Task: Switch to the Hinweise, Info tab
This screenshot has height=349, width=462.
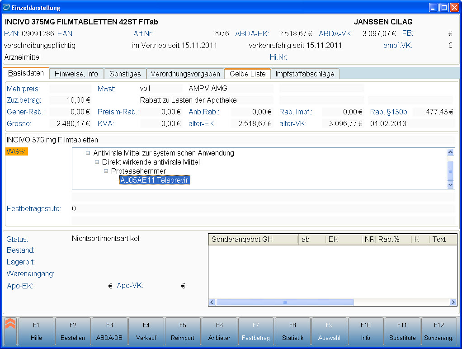Action: (76, 74)
